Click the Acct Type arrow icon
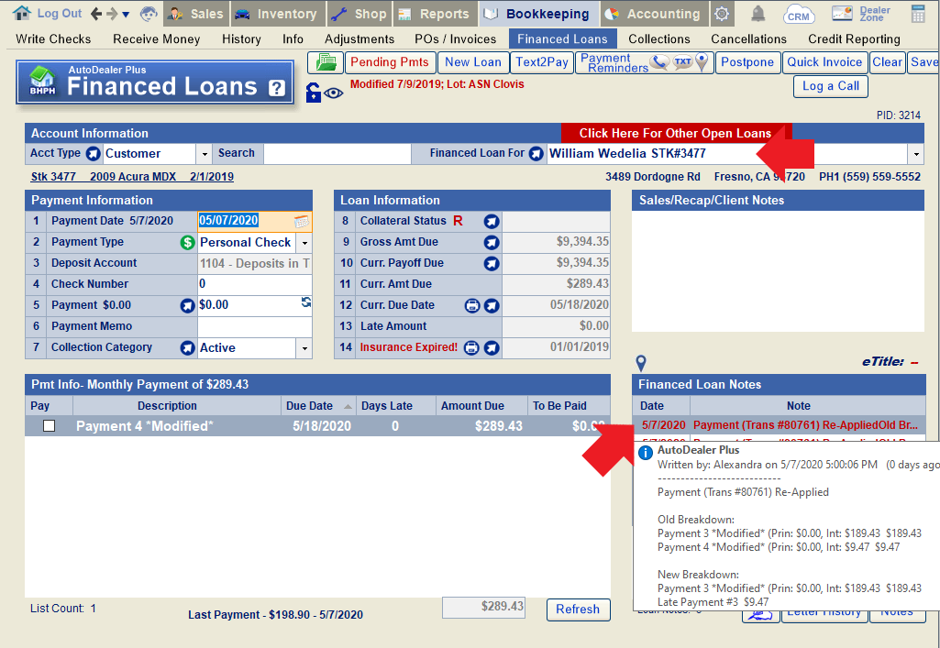The width and height of the screenshot is (940, 648). (x=93, y=154)
